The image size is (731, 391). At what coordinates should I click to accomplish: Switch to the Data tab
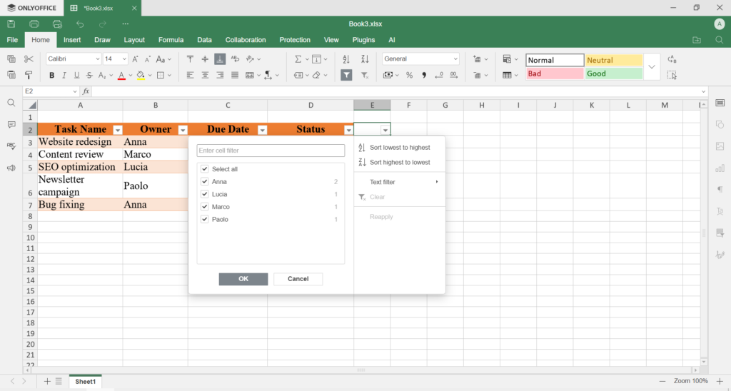tap(205, 40)
